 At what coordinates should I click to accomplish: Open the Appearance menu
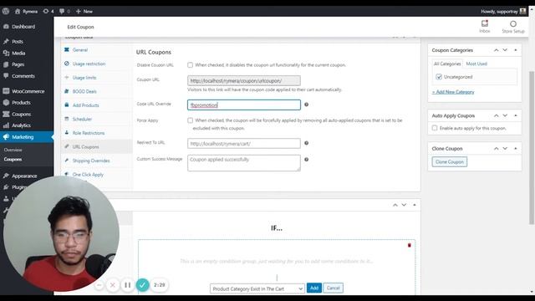(24, 176)
